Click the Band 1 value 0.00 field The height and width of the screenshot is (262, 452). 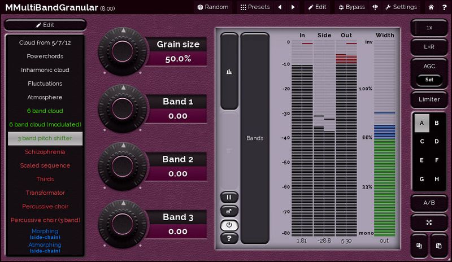point(178,116)
